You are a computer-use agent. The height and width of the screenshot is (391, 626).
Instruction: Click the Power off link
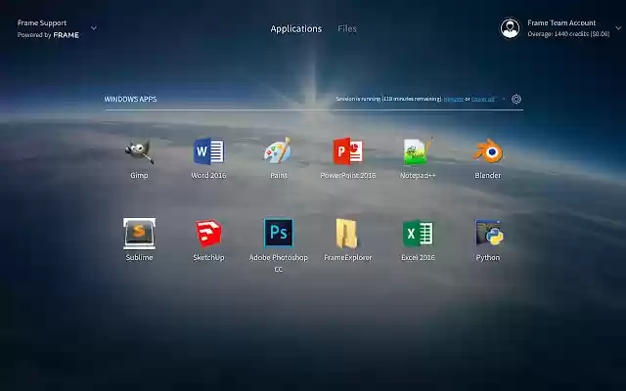tap(483, 99)
